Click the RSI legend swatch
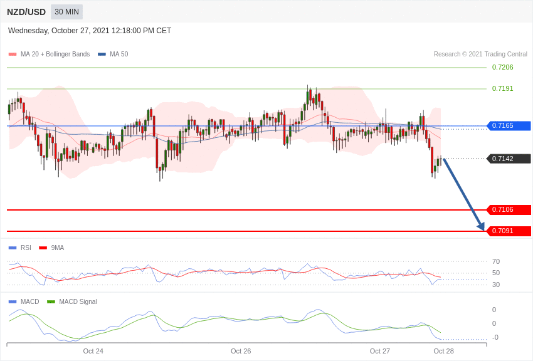The height and width of the screenshot is (361, 533). [x=13, y=248]
